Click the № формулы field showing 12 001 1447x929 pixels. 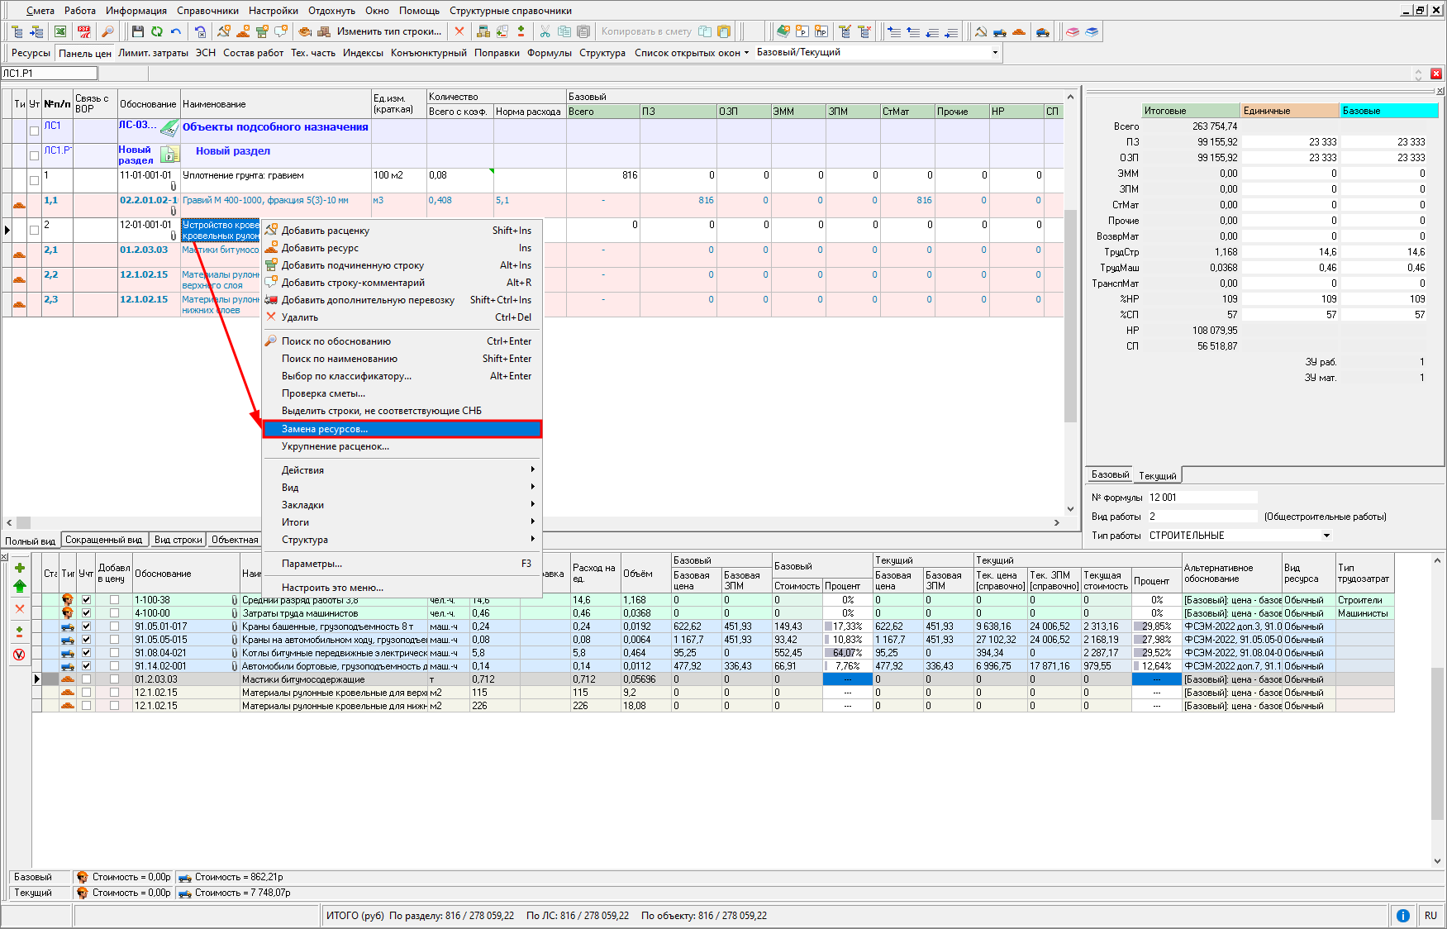click(x=1202, y=498)
